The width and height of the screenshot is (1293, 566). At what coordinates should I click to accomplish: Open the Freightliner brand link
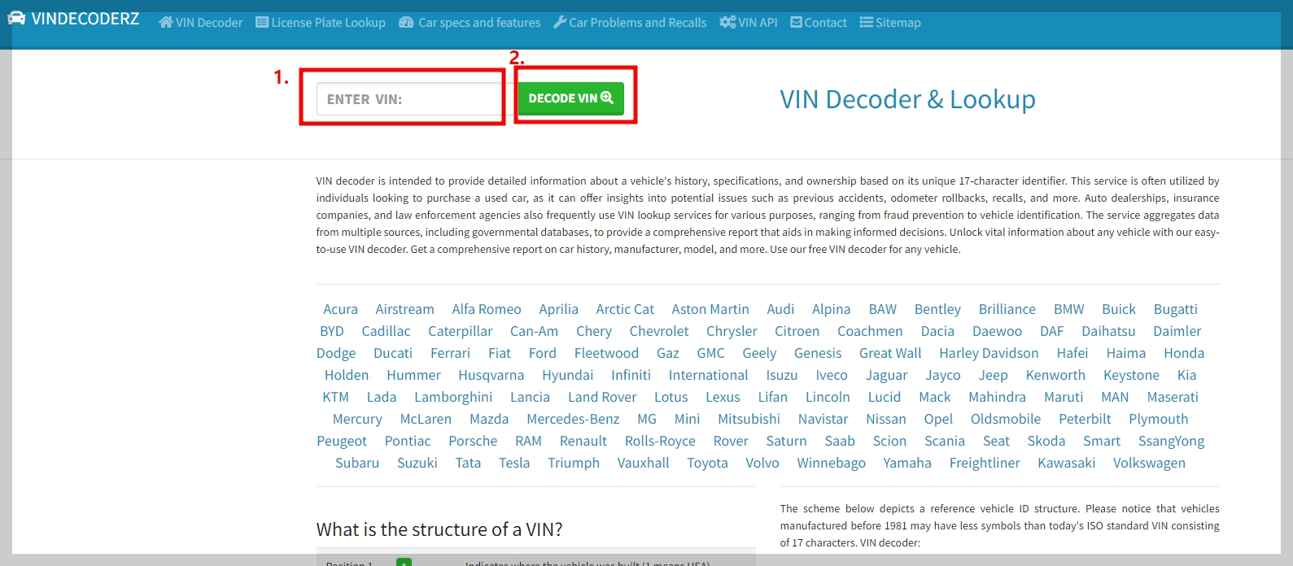985,464
